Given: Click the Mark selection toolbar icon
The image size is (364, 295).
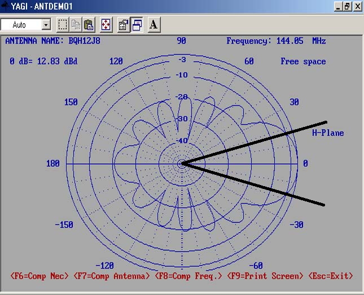Looking at the screenshot, I should (63, 25).
